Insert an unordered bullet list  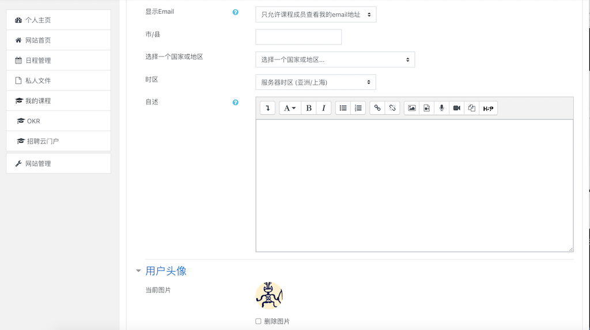(x=343, y=108)
